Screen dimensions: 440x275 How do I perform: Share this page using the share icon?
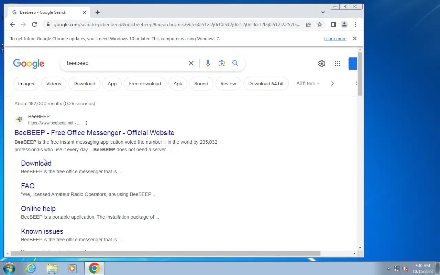click(309, 24)
